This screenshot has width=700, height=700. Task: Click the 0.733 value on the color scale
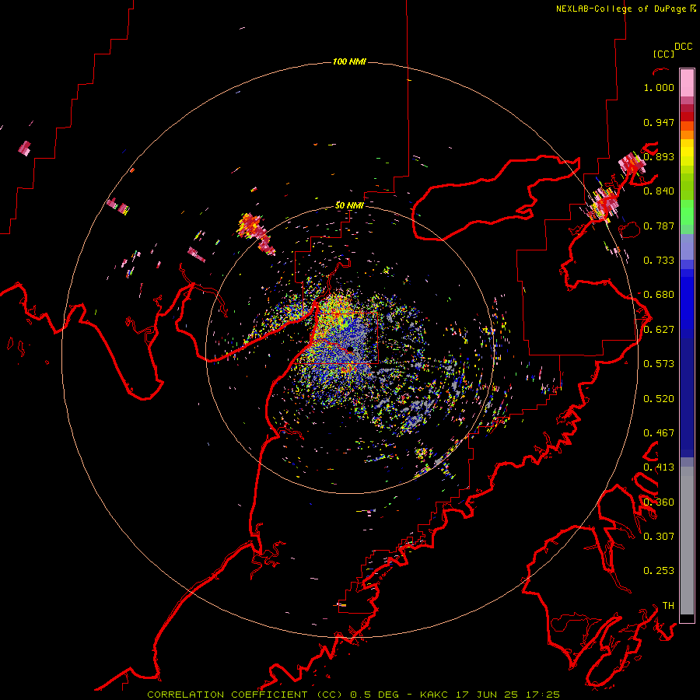click(659, 261)
